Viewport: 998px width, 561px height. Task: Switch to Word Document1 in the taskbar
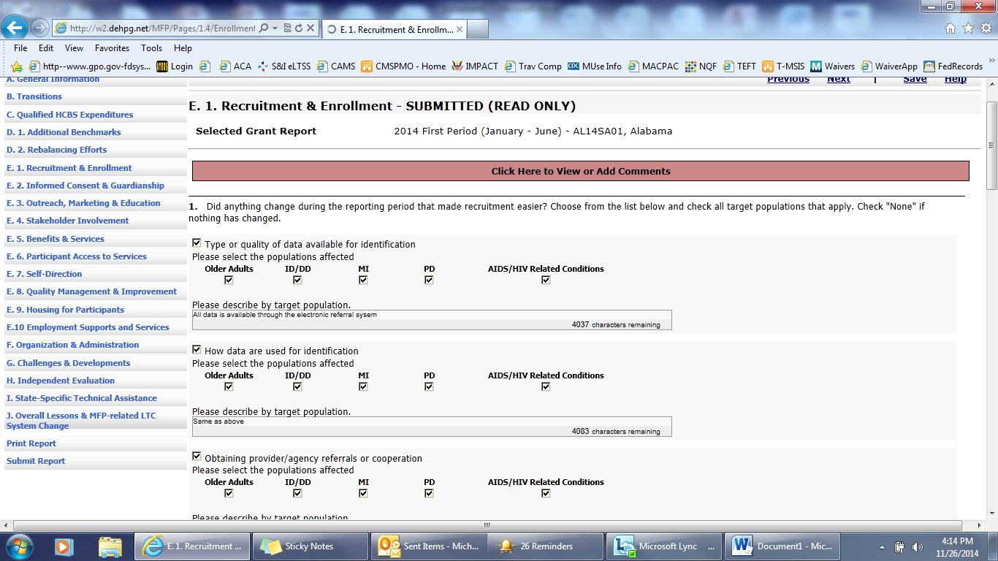pos(781,546)
